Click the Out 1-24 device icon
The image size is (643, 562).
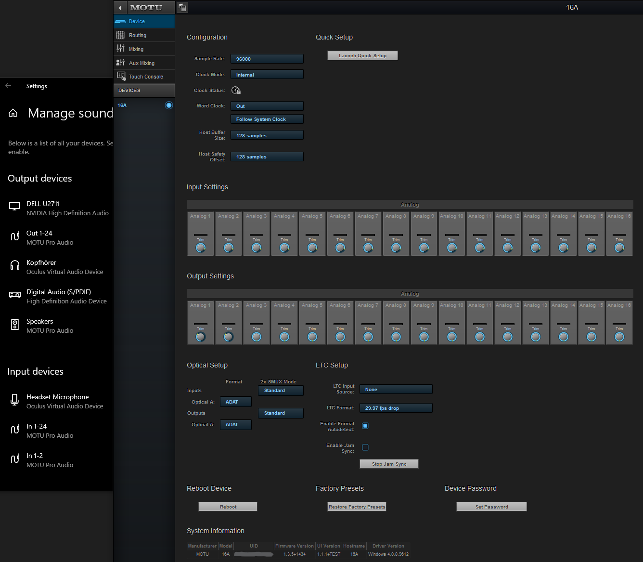coord(15,236)
